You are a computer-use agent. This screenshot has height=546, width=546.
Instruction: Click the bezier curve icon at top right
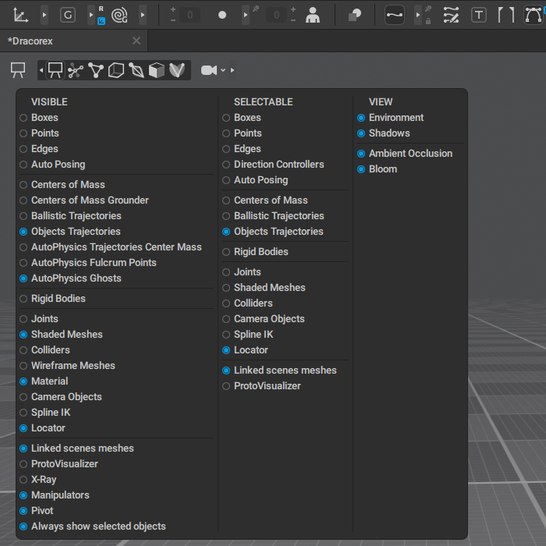pos(534,15)
